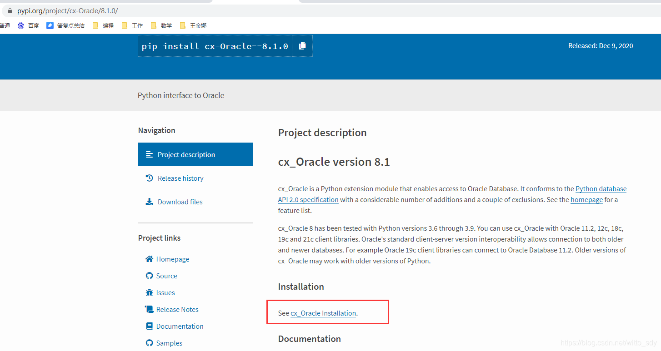Open the Release Notes project link
Image resolution: width=661 pixels, height=351 pixels.
(177, 309)
